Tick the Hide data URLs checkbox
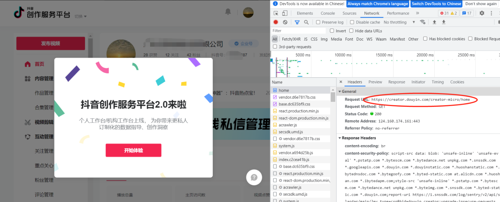This screenshot has width=500, height=202. pos(351,31)
